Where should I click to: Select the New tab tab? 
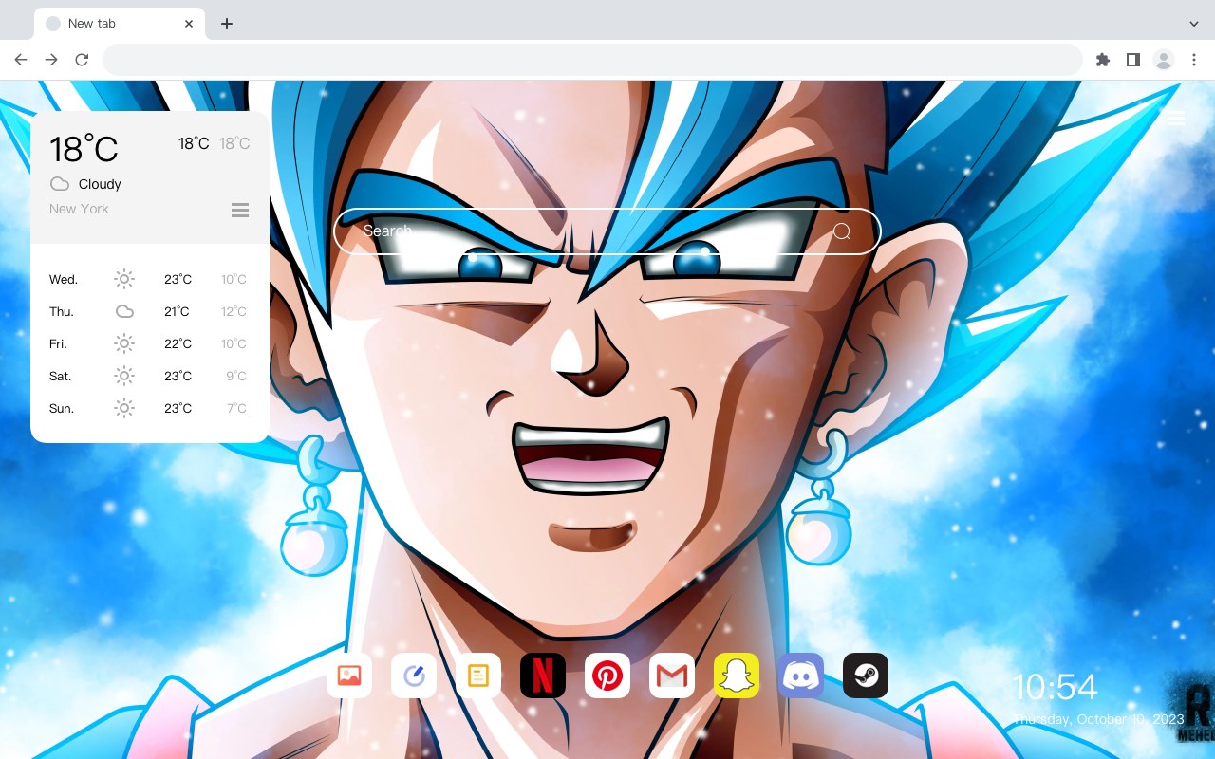tap(120, 24)
